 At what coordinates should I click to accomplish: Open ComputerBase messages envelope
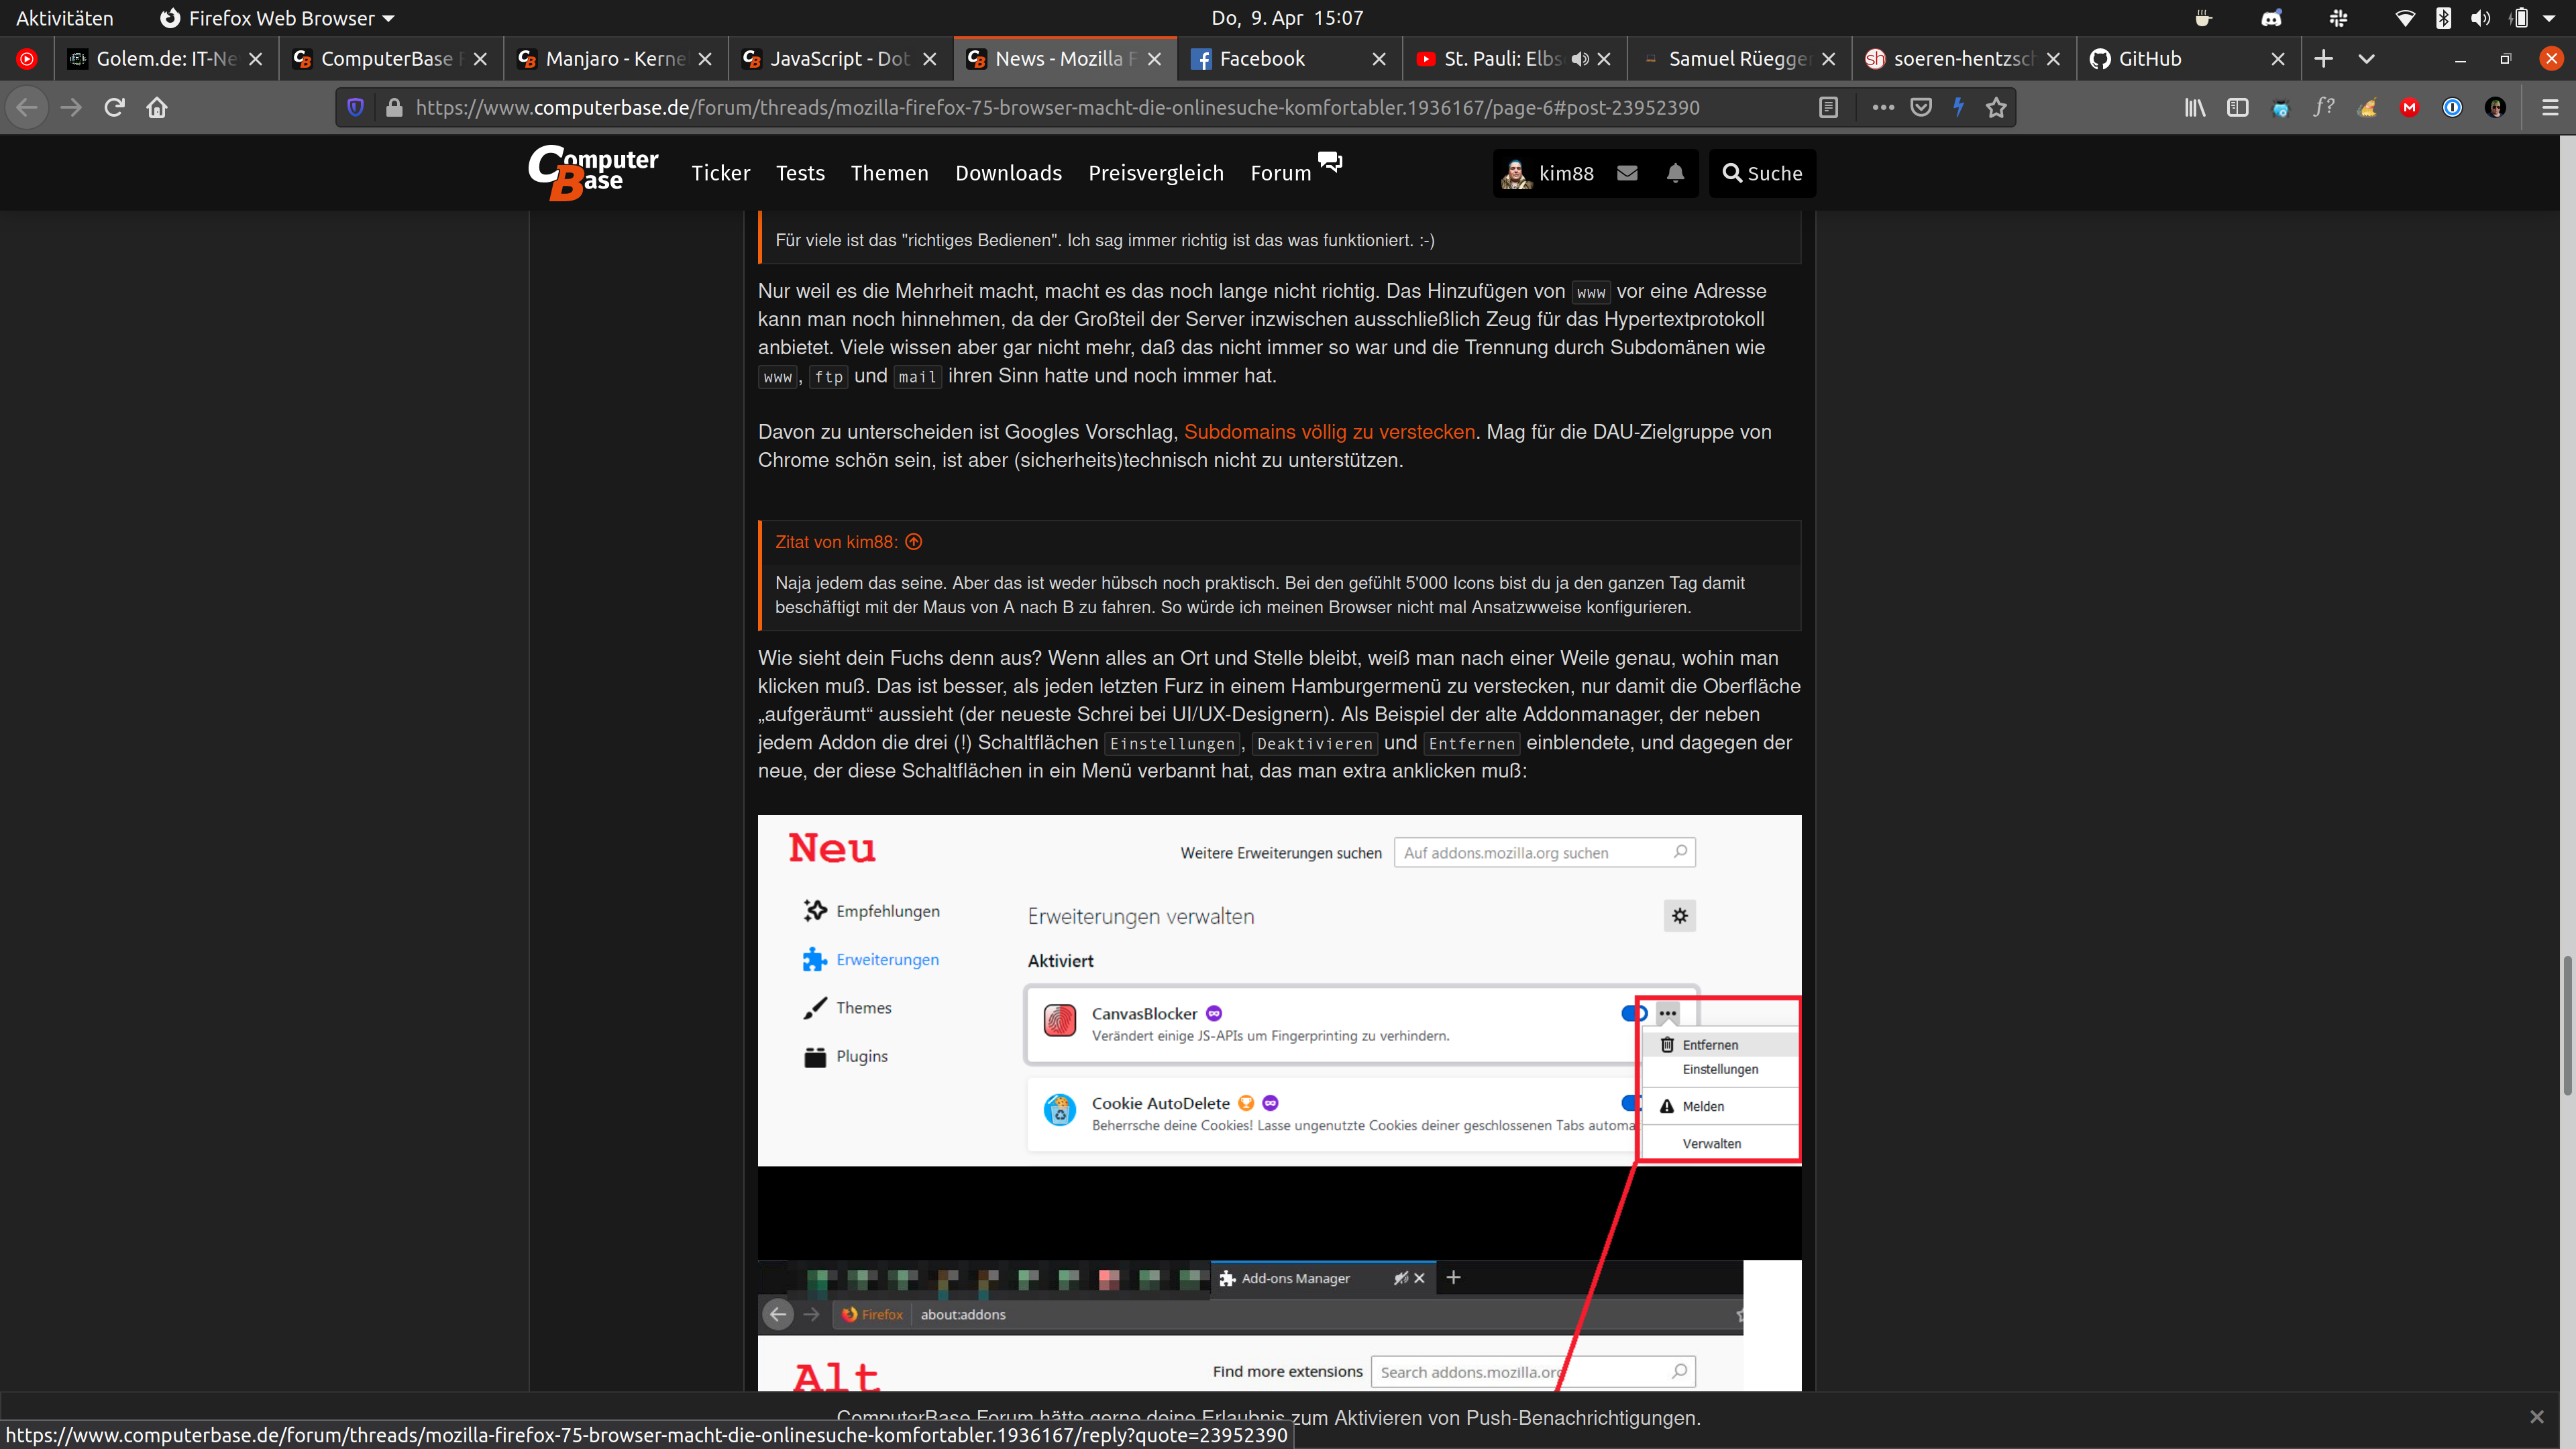tap(1627, 173)
